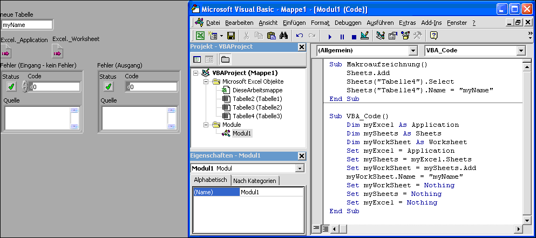
Task: Click the Excel._Application refnum icon
Action: (6, 52)
